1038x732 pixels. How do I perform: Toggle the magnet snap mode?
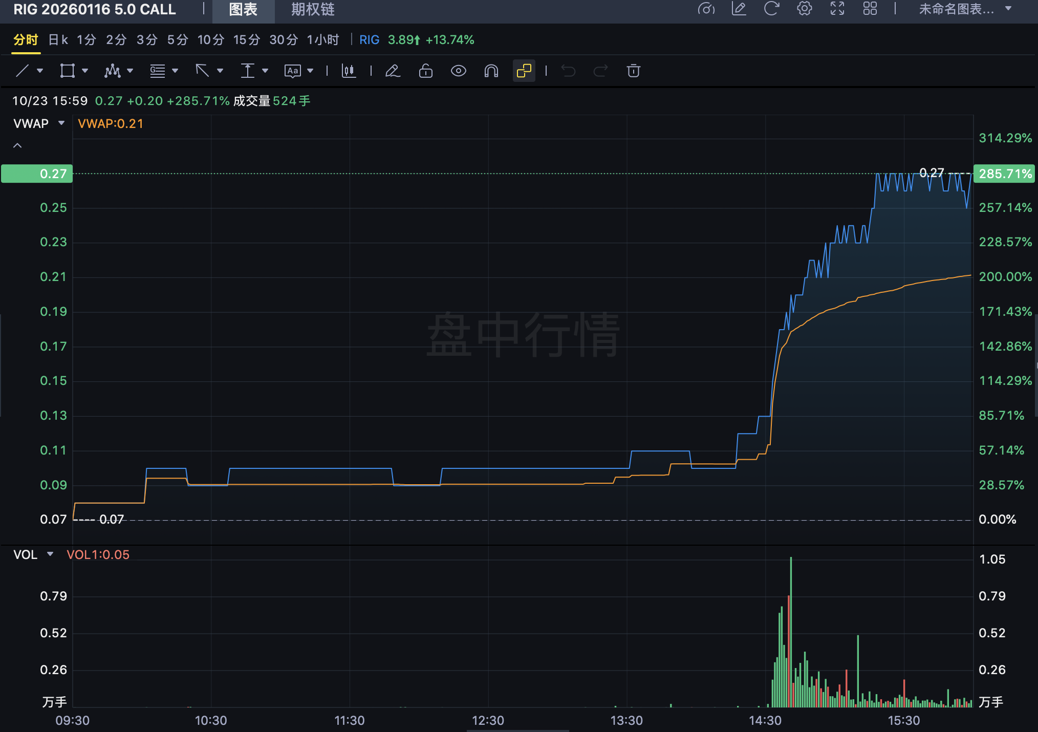point(491,71)
